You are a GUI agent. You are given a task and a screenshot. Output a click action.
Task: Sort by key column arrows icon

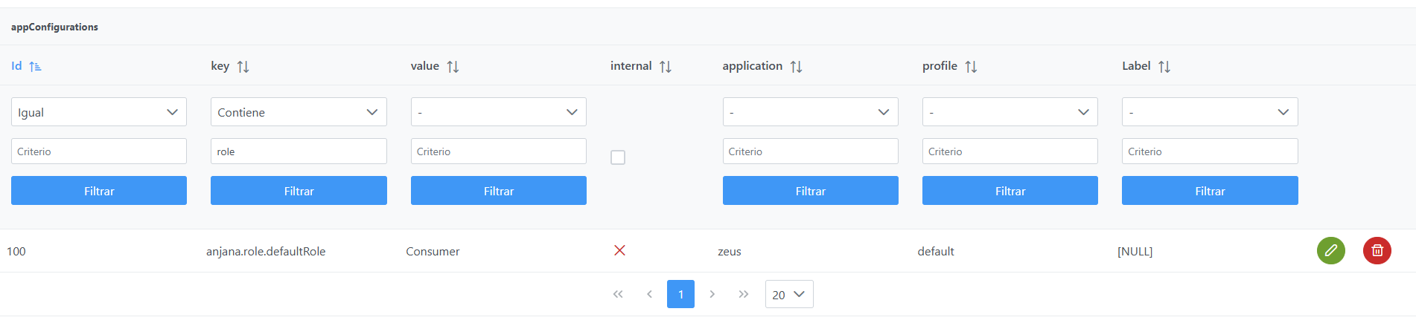click(x=243, y=67)
